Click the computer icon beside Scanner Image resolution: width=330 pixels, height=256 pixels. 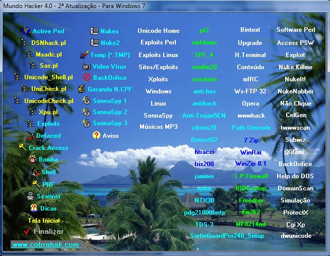30,196
